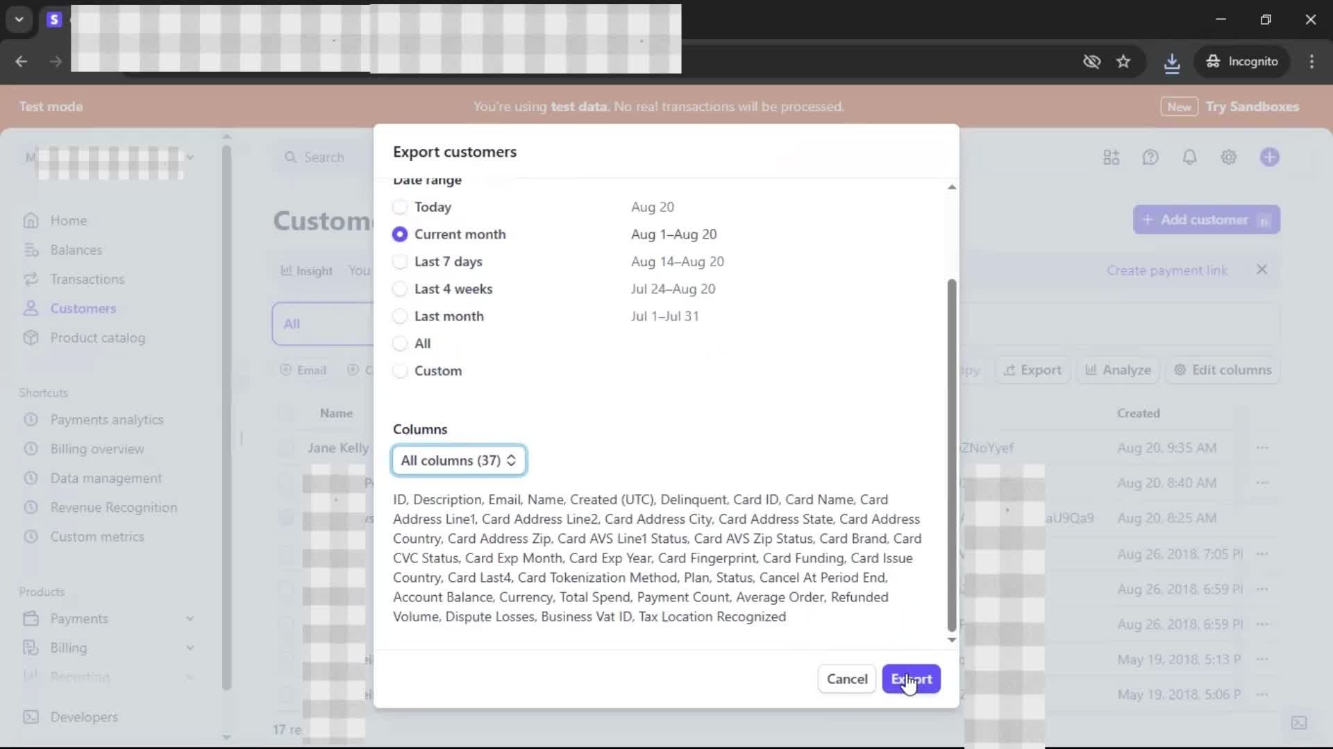Bookmark page with the star icon
The height and width of the screenshot is (749, 1333).
click(x=1123, y=62)
